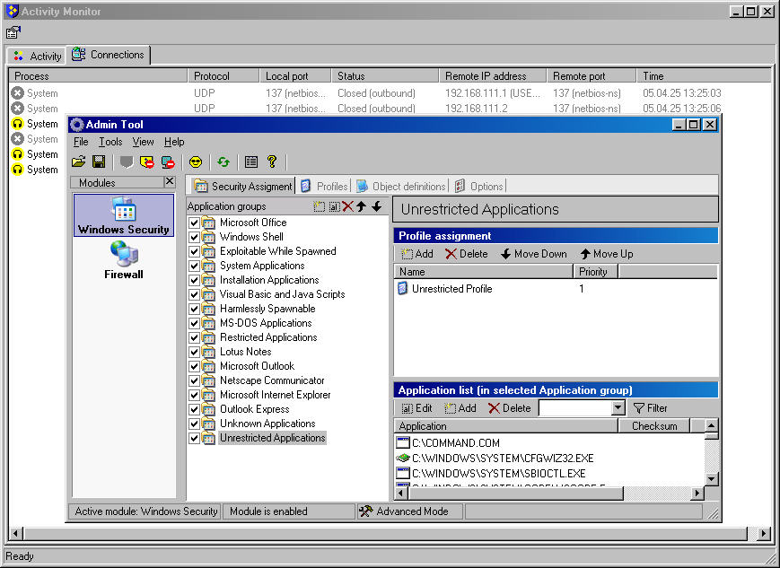Open the filter dropdown in Application list
The height and width of the screenshot is (568, 780).
pos(618,408)
